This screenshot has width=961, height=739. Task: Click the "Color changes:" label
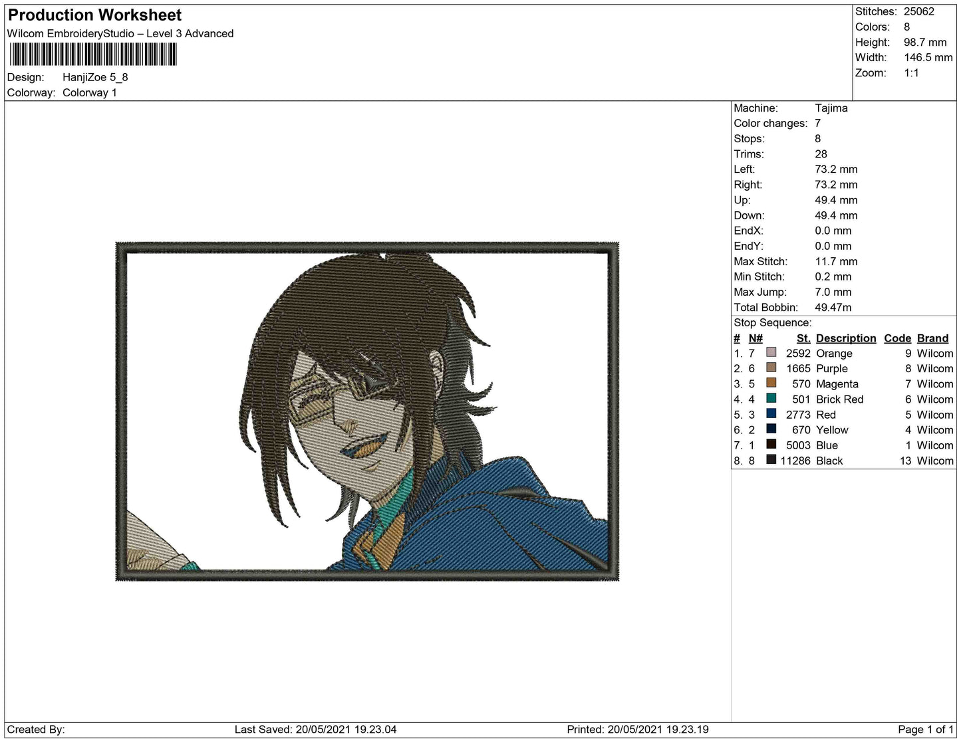pos(770,124)
